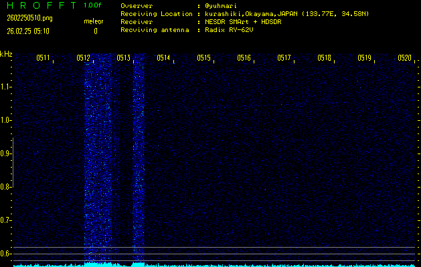Click the 1.1 kHz axis label
The image size is (421, 267).
pyautogui.click(x=5, y=87)
